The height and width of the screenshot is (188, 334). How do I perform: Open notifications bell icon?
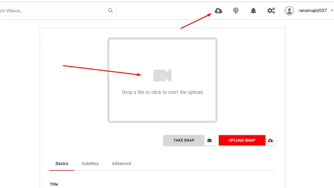[x=253, y=11]
